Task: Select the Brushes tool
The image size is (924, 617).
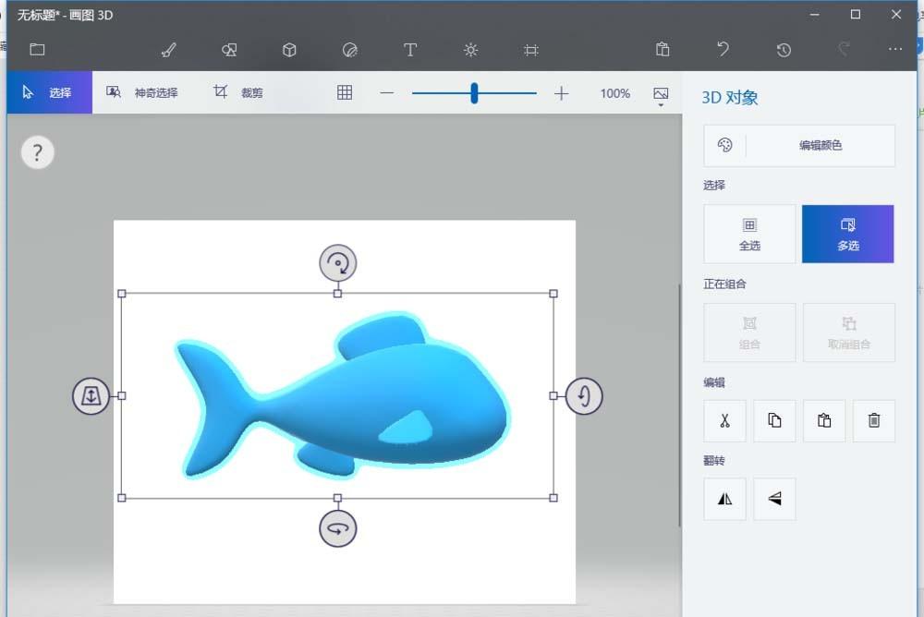Action: (x=168, y=50)
